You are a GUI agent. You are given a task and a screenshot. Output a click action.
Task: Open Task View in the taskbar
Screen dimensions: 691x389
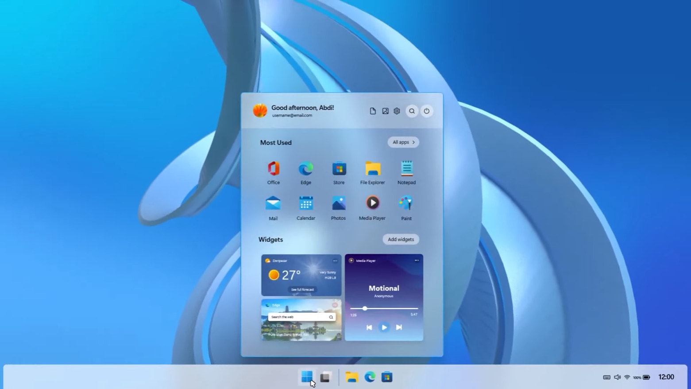(325, 377)
